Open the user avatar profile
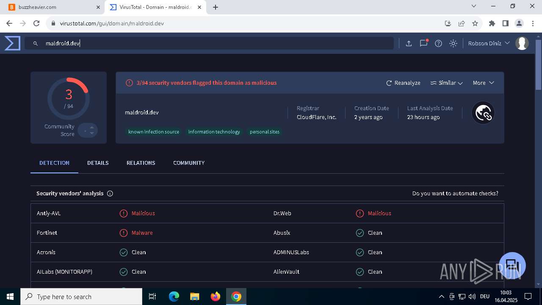This screenshot has width=542, height=305. pyautogui.click(x=522, y=43)
